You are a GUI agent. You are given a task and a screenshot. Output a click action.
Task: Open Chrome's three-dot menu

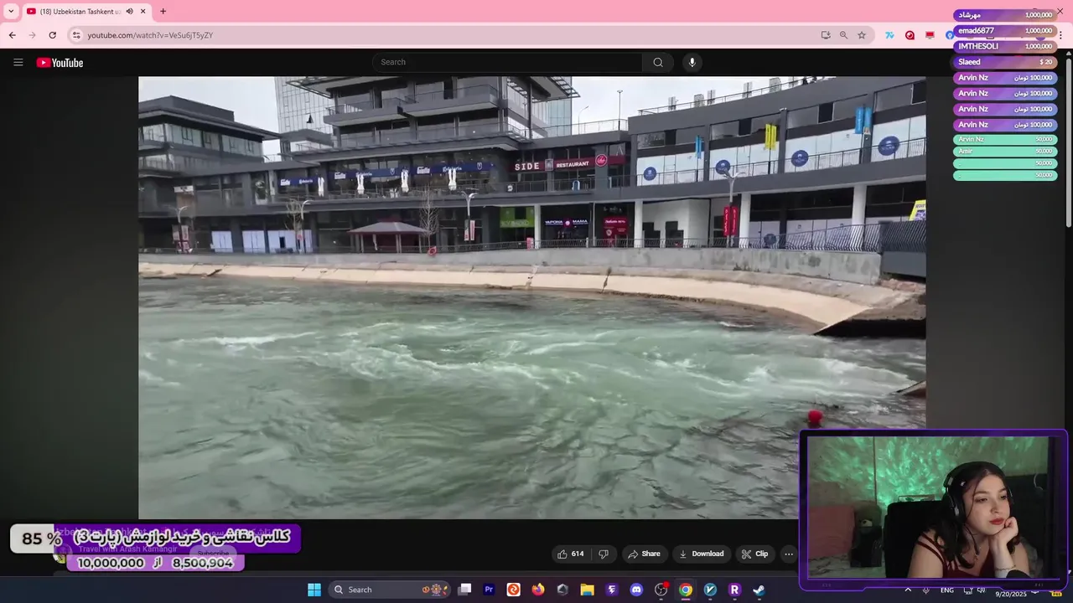[x=1060, y=35]
